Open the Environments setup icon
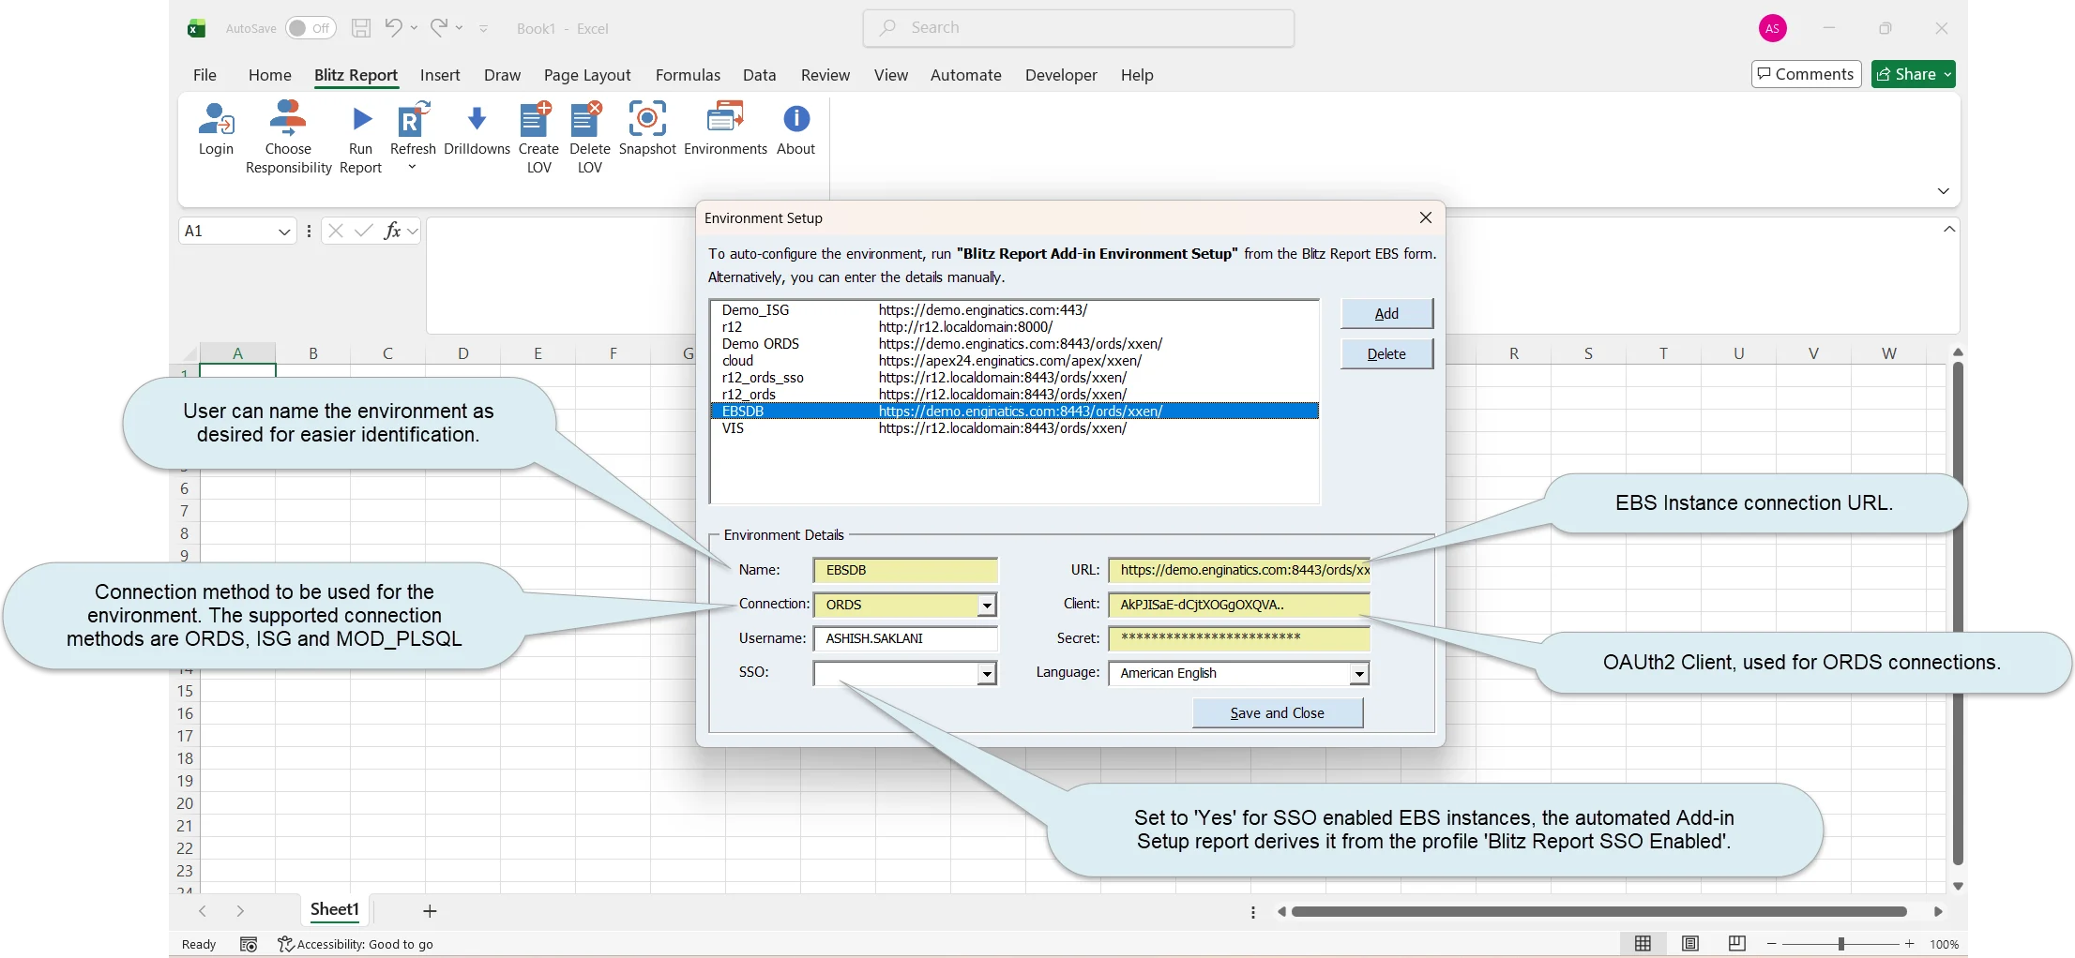This screenshot has height=958, width=2075. click(725, 119)
